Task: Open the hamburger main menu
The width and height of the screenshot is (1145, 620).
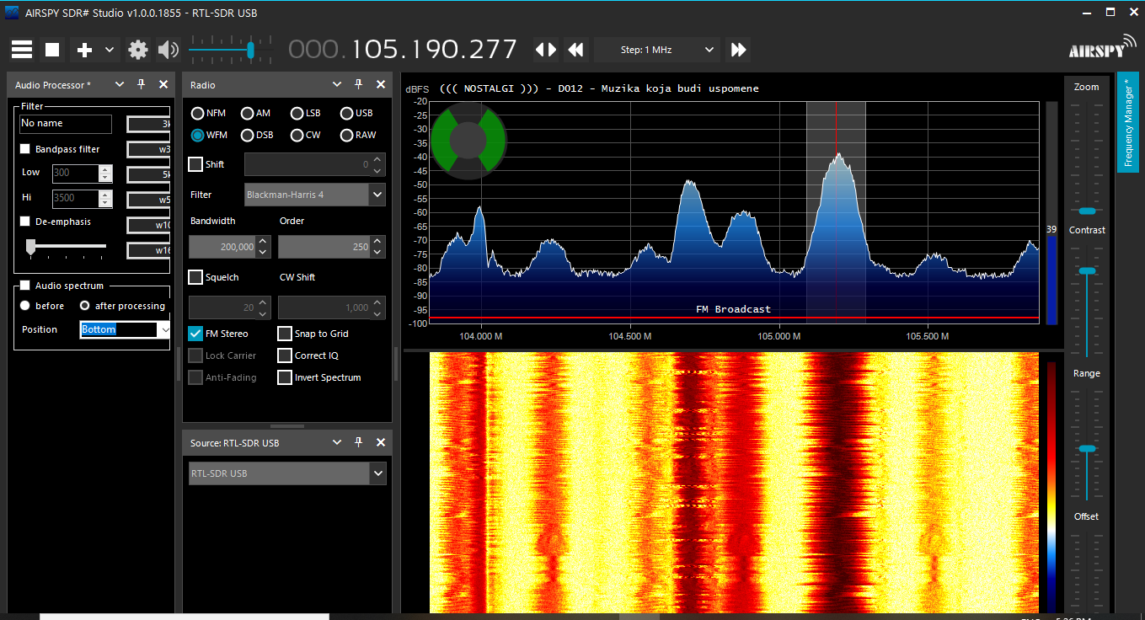Action: pyautogui.click(x=22, y=50)
